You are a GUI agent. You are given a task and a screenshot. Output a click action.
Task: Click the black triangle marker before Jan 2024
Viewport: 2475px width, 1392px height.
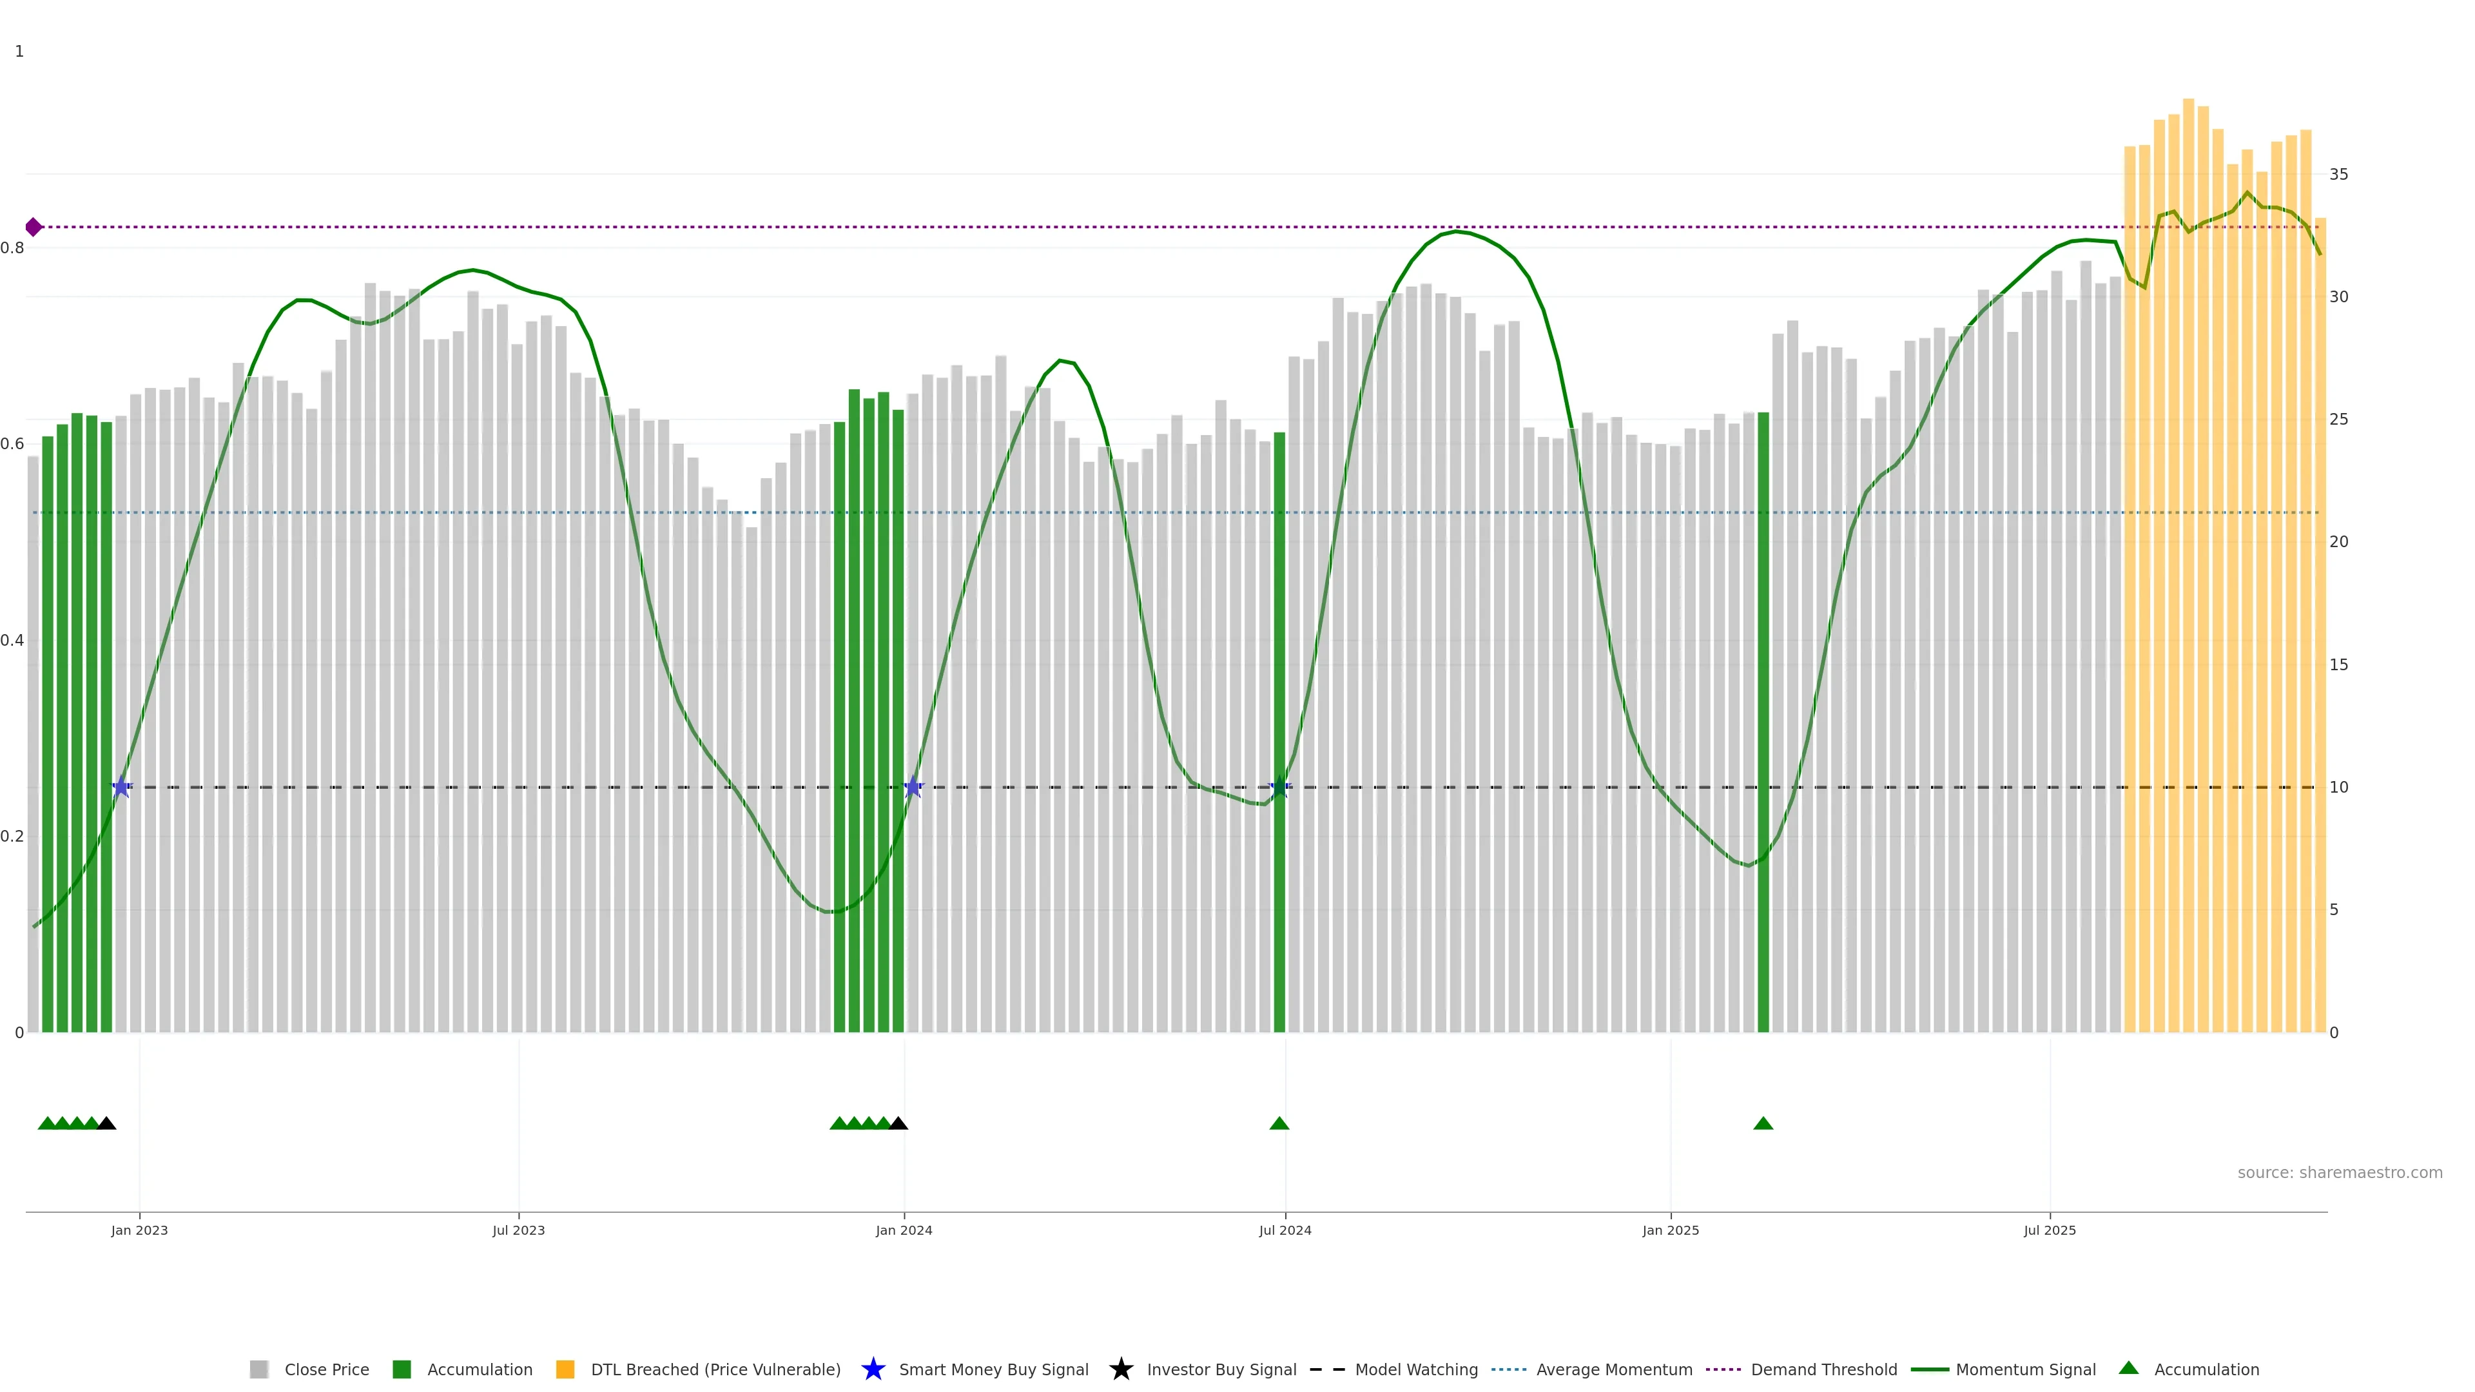pos(898,1124)
